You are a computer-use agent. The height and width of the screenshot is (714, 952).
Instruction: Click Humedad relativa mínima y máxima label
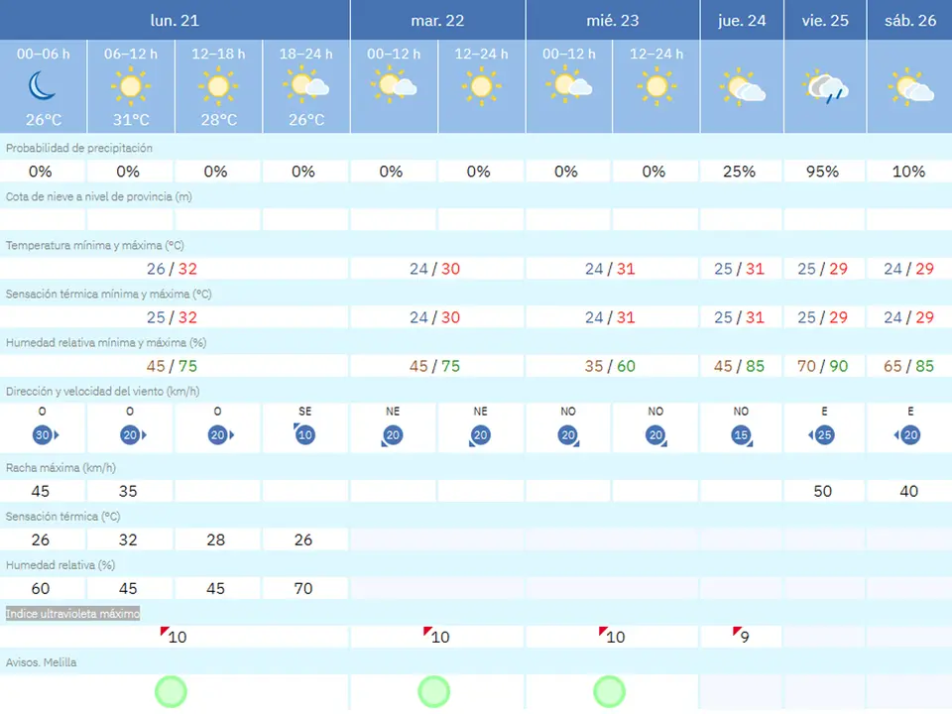tap(106, 342)
